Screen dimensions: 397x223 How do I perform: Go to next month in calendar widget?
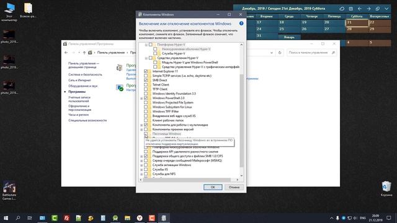368,9
